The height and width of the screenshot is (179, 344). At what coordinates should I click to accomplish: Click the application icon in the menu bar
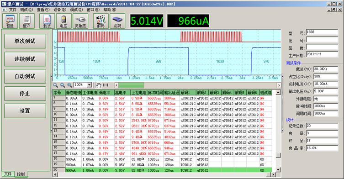pyautogui.click(x=4, y=10)
